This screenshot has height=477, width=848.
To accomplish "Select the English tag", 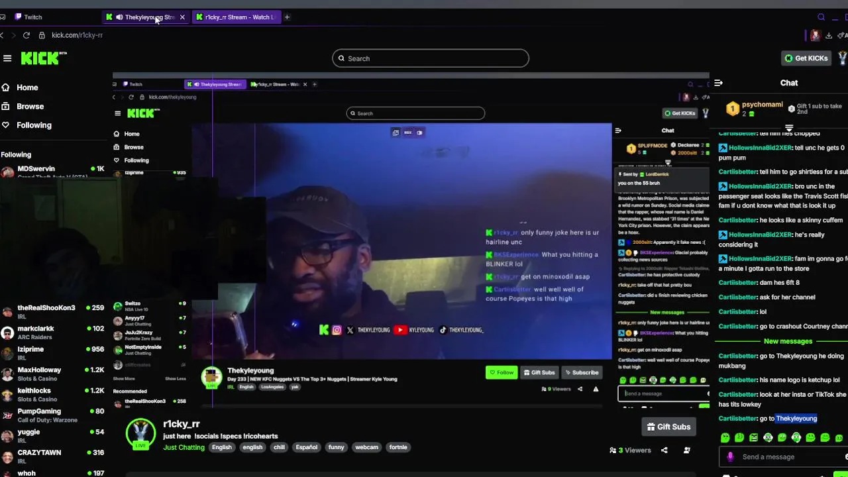I will (222, 447).
